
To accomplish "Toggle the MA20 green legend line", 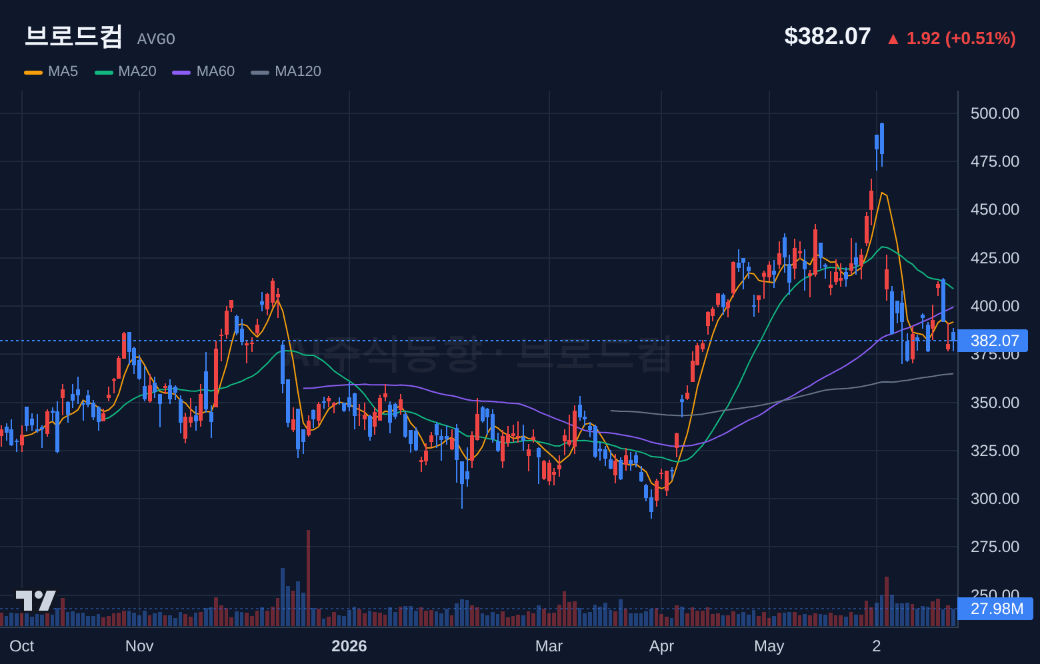I will point(104,72).
